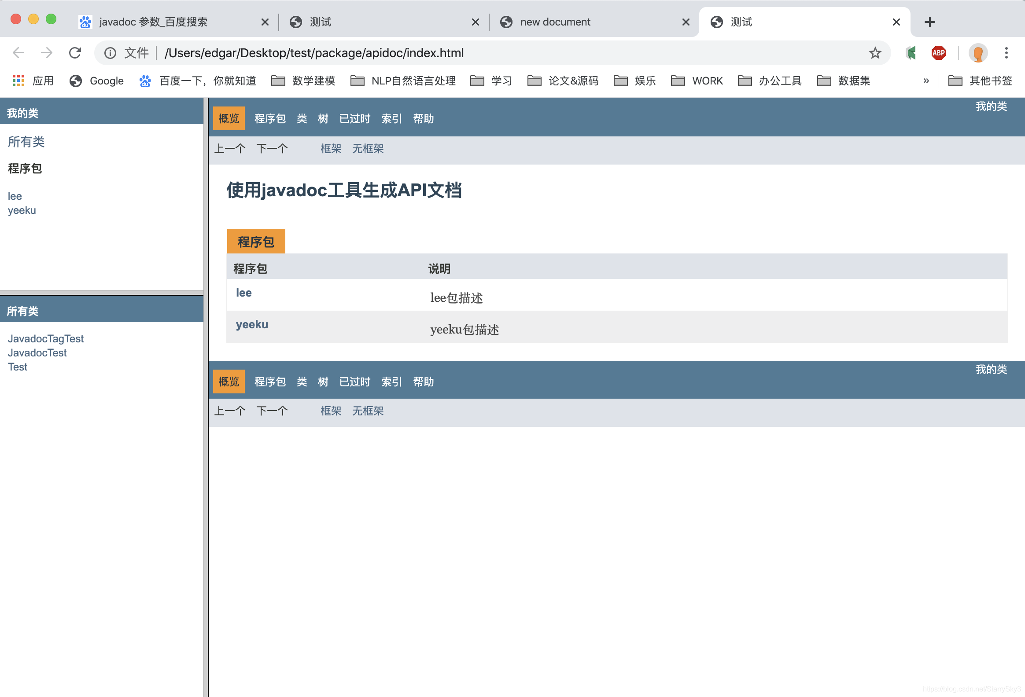Open the lee package link

[243, 292]
